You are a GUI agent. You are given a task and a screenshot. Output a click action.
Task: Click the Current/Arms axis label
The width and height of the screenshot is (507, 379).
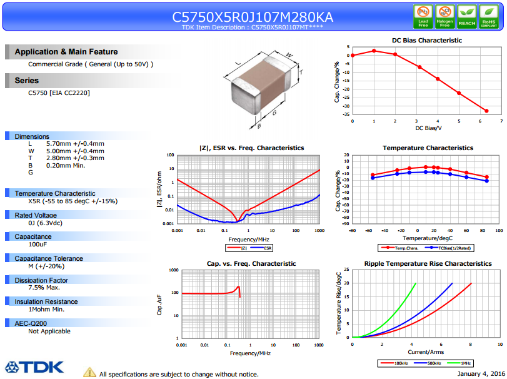(x=426, y=352)
